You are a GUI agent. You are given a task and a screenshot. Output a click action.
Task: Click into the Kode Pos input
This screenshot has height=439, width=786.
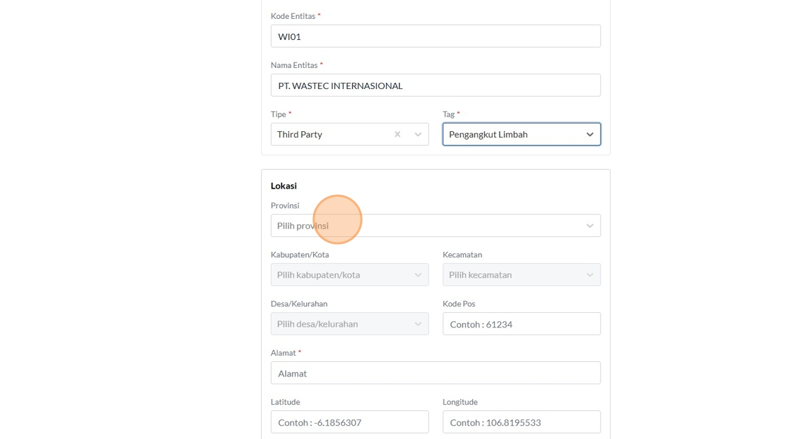521,324
